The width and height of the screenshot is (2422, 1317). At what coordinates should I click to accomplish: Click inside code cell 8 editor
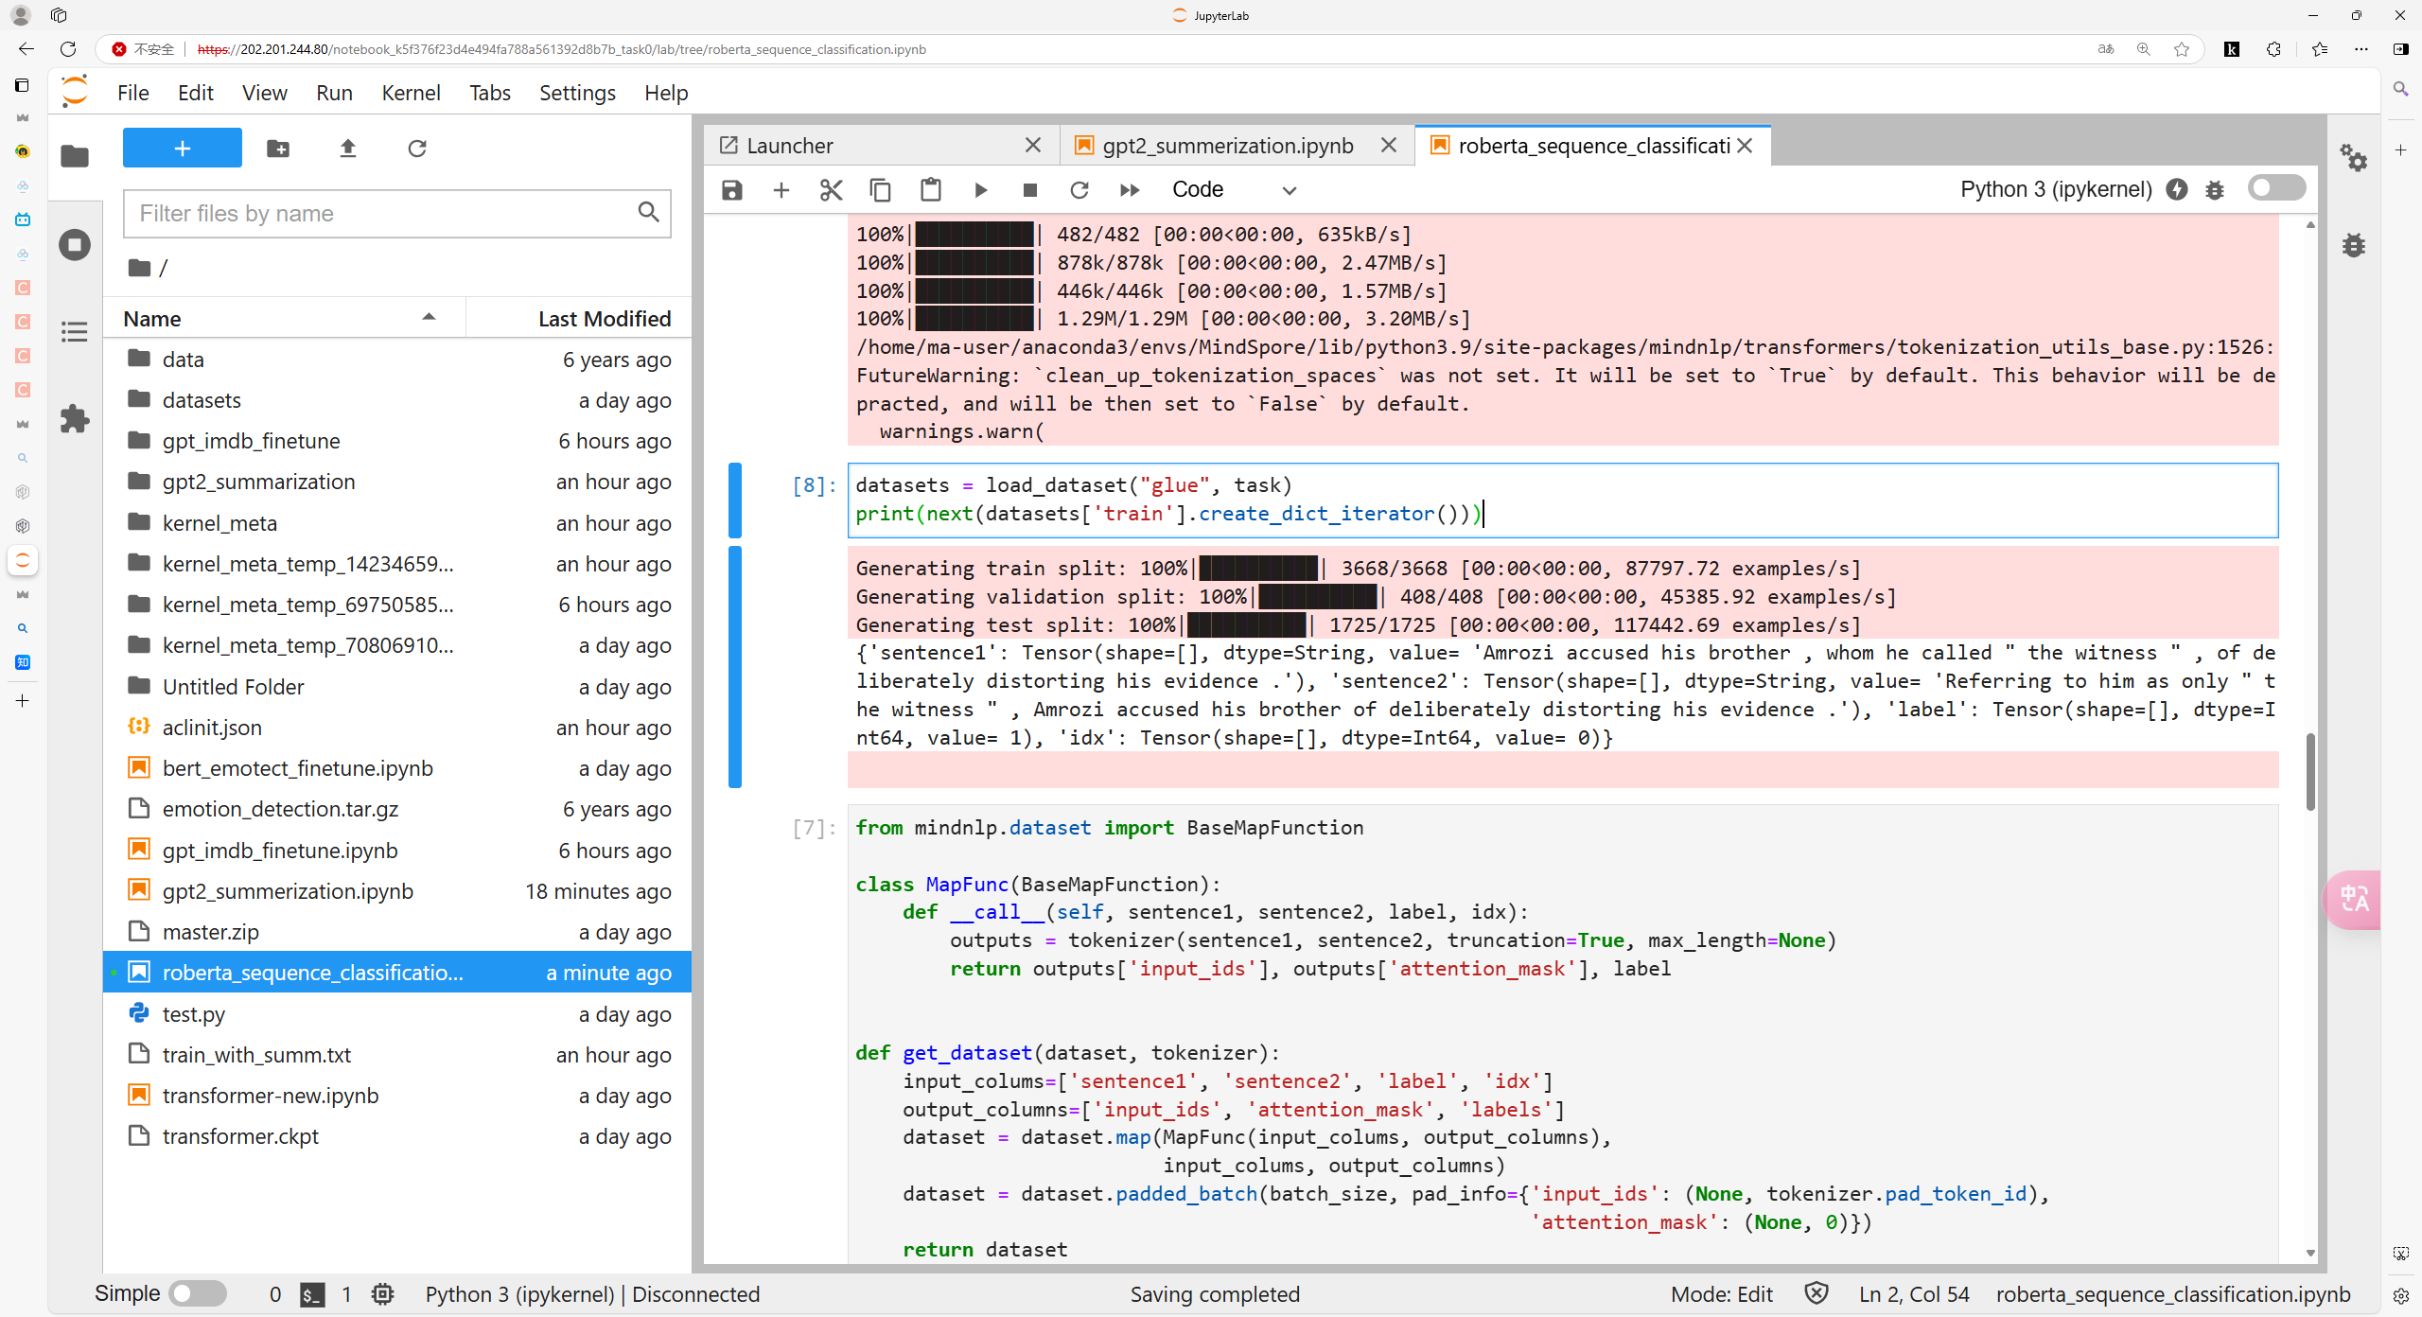(x=1563, y=500)
